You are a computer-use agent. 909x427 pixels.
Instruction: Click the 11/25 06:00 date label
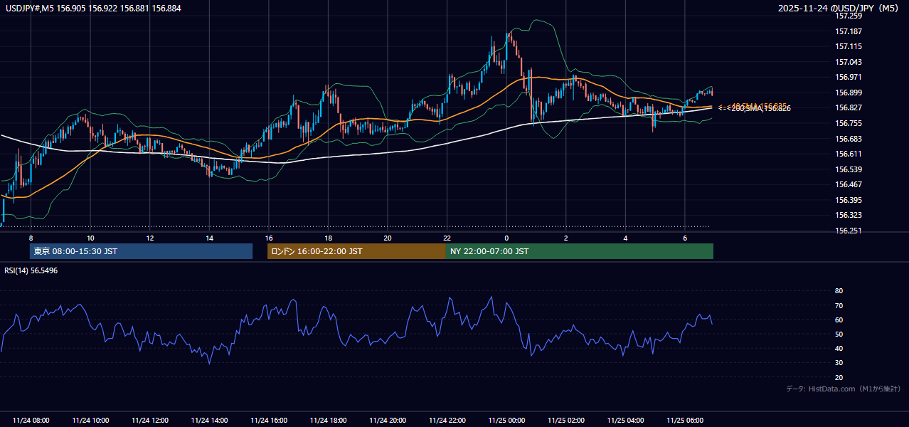685,421
